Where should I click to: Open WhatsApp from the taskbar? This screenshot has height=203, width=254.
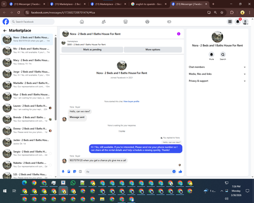click(x=73, y=183)
